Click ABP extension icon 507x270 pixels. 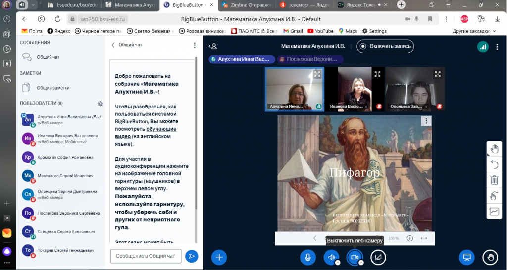[x=464, y=19]
